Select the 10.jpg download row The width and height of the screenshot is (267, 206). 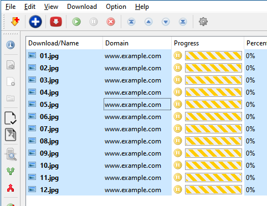coord(147,165)
